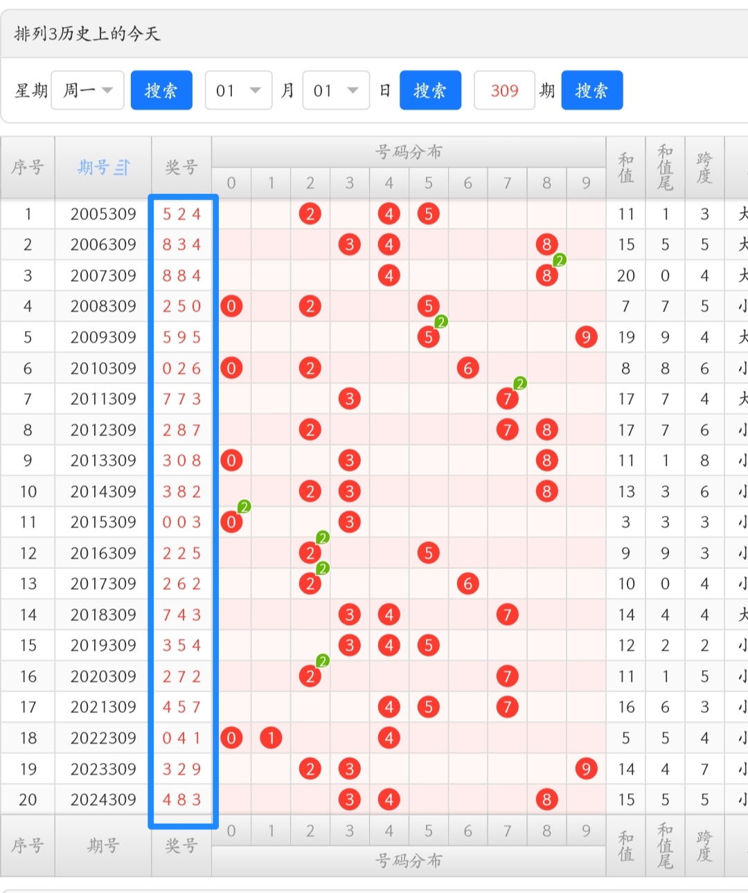Click 序号 cell 10 in row 2014309

[x=28, y=491]
